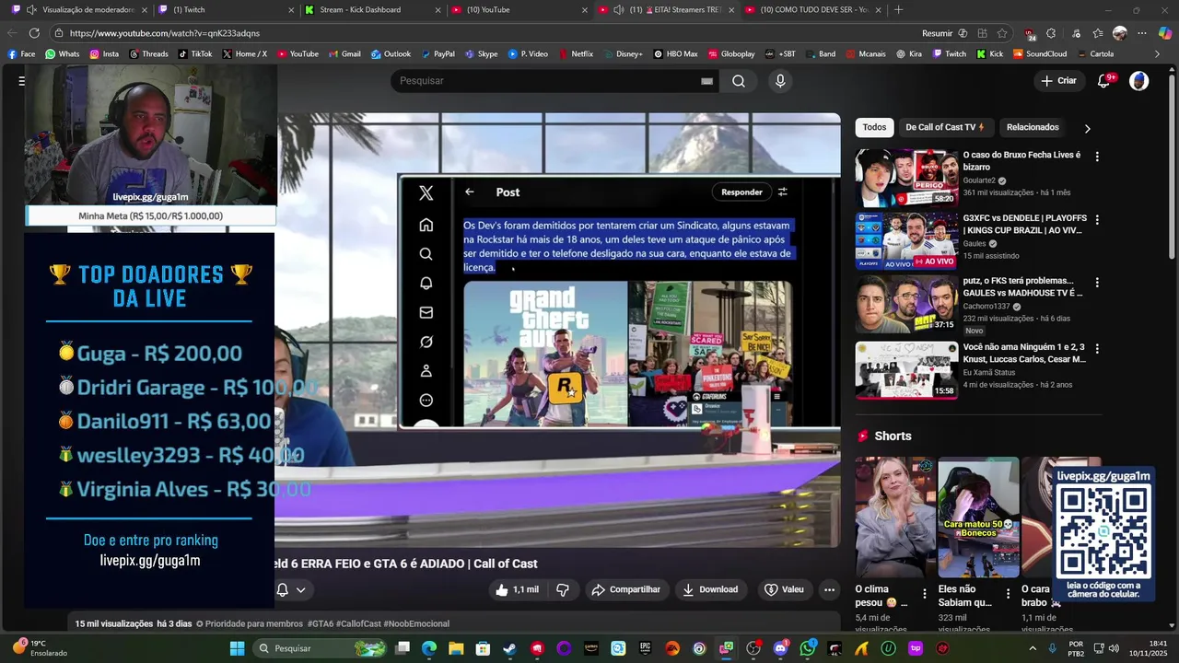Click the browser address bar URL
The height and width of the screenshot is (663, 1179).
pyautogui.click(x=166, y=33)
